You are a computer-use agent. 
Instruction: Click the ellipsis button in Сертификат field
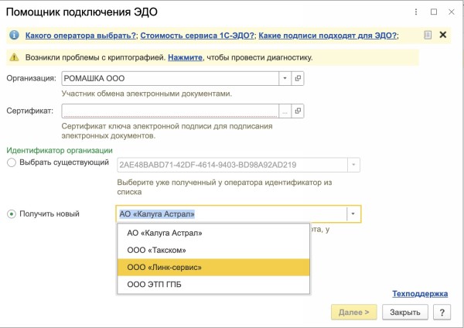pyautogui.click(x=285, y=111)
